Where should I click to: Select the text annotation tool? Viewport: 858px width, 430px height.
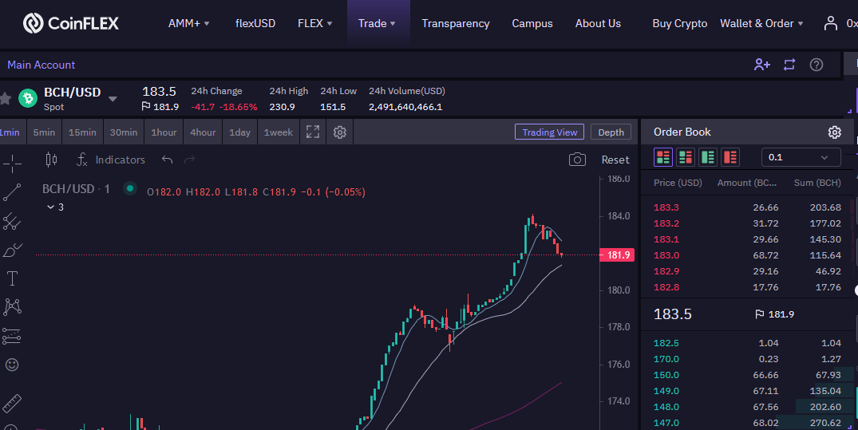pyautogui.click(x=12, y=278)
